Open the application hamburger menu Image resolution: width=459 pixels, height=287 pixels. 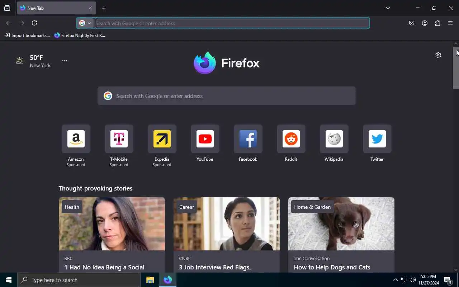[450, 23]
